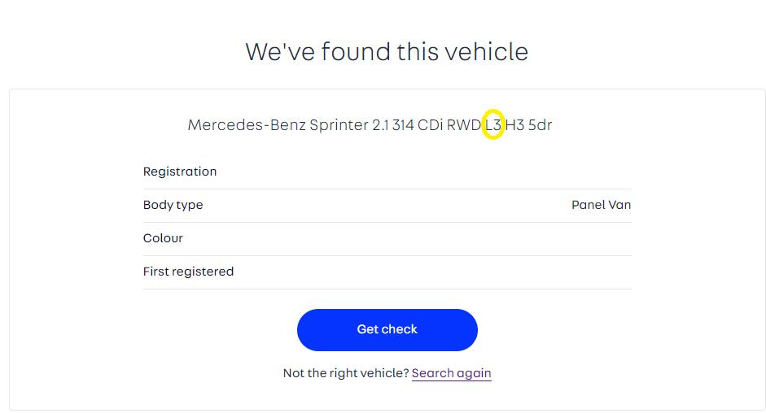The height and width of the screenshot is (413, 766).
Task: Click the "We've found this vehicle" heading
Action: click(387, 51)
